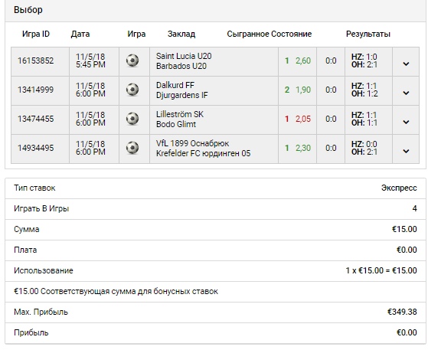Expand the Dalkurd FF result chevron

pyautogui.click(x=406, y=93)
